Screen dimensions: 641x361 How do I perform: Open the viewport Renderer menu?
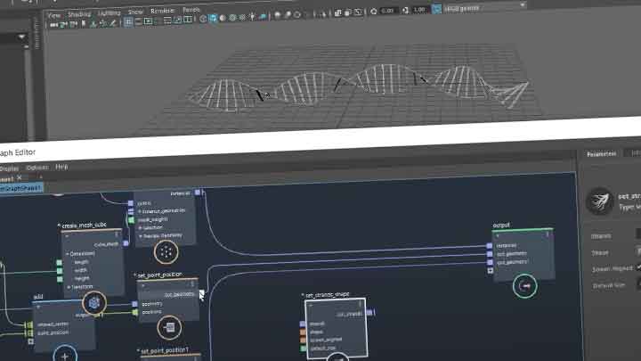pos(162,11)
